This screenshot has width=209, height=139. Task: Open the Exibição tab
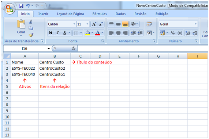[x=162, y=14]
